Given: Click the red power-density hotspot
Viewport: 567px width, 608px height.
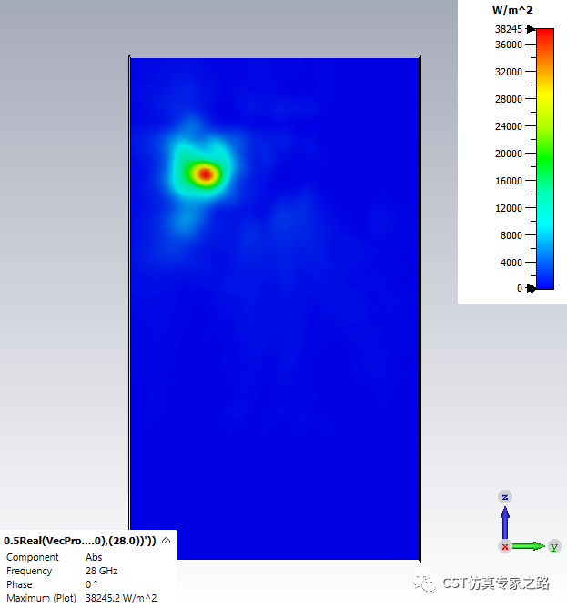Looking at the screenshot, I should [206, 174].
